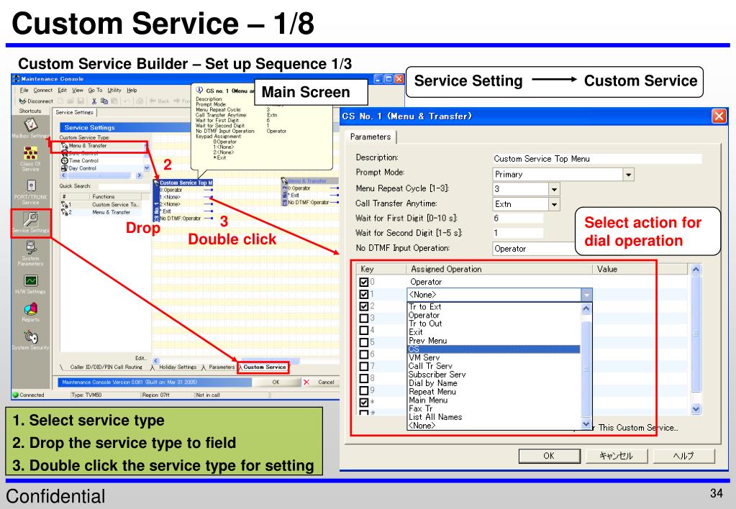Click the Copy toolbar icon
This screenshot has width=736, height=509.
(x=104, y=101)
